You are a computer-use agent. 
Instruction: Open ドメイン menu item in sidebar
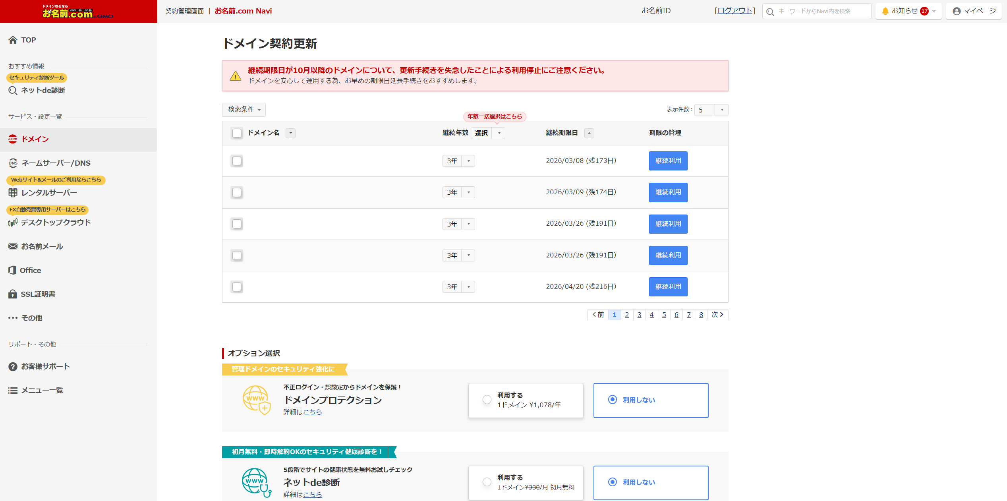click(35, 139)
